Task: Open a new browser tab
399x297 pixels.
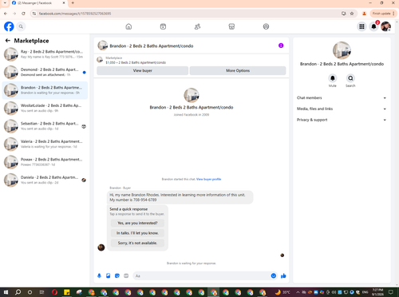Action: 73,3
